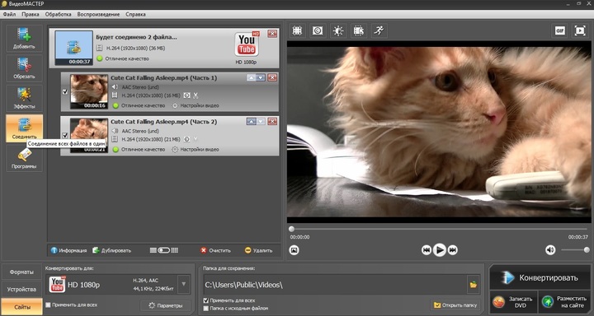Click the stabilize/rotate video icon above preview
Screen dimensions: 594x316
pyautogui.click(x=358, y=31)
